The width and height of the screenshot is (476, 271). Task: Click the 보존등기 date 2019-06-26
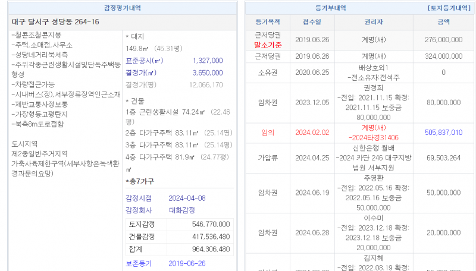[x=187, y=263]
